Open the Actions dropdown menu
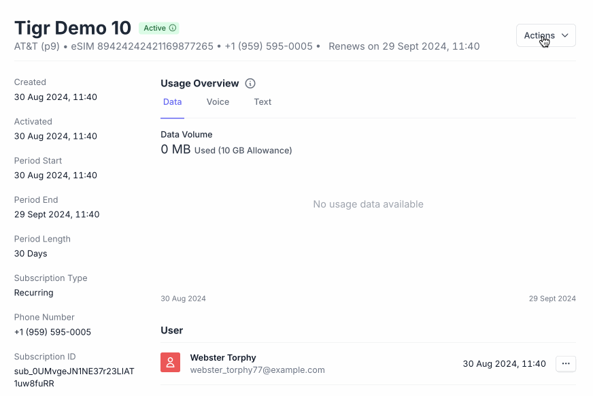The width and height of the screenshot is (593, 396). click(x=545, y=35)
